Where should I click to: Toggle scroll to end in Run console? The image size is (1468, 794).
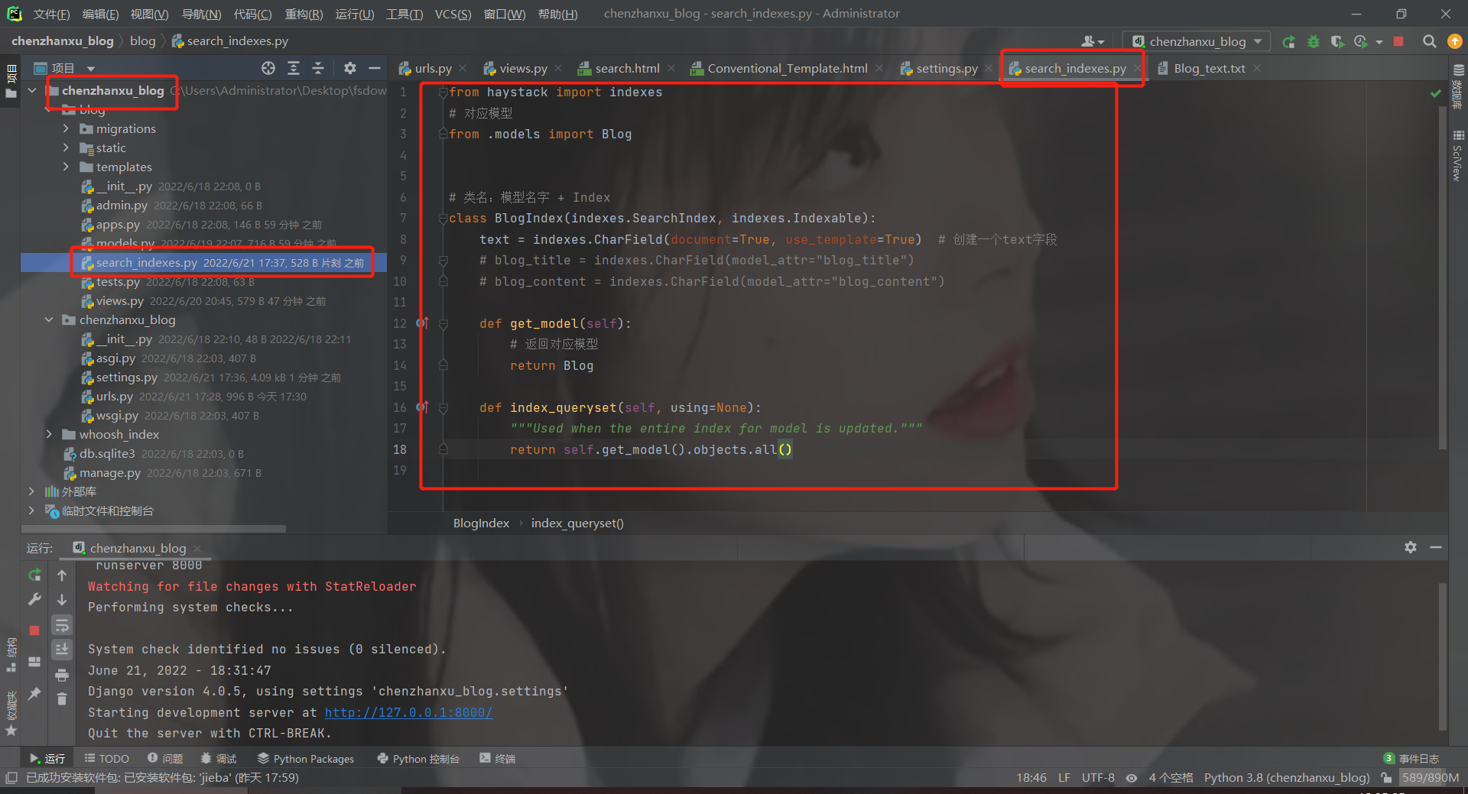pos(62,650)
